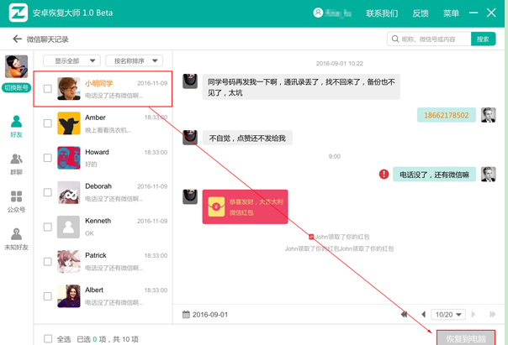Tick the checkbox next to 小明同学

(x=48, y=89)
